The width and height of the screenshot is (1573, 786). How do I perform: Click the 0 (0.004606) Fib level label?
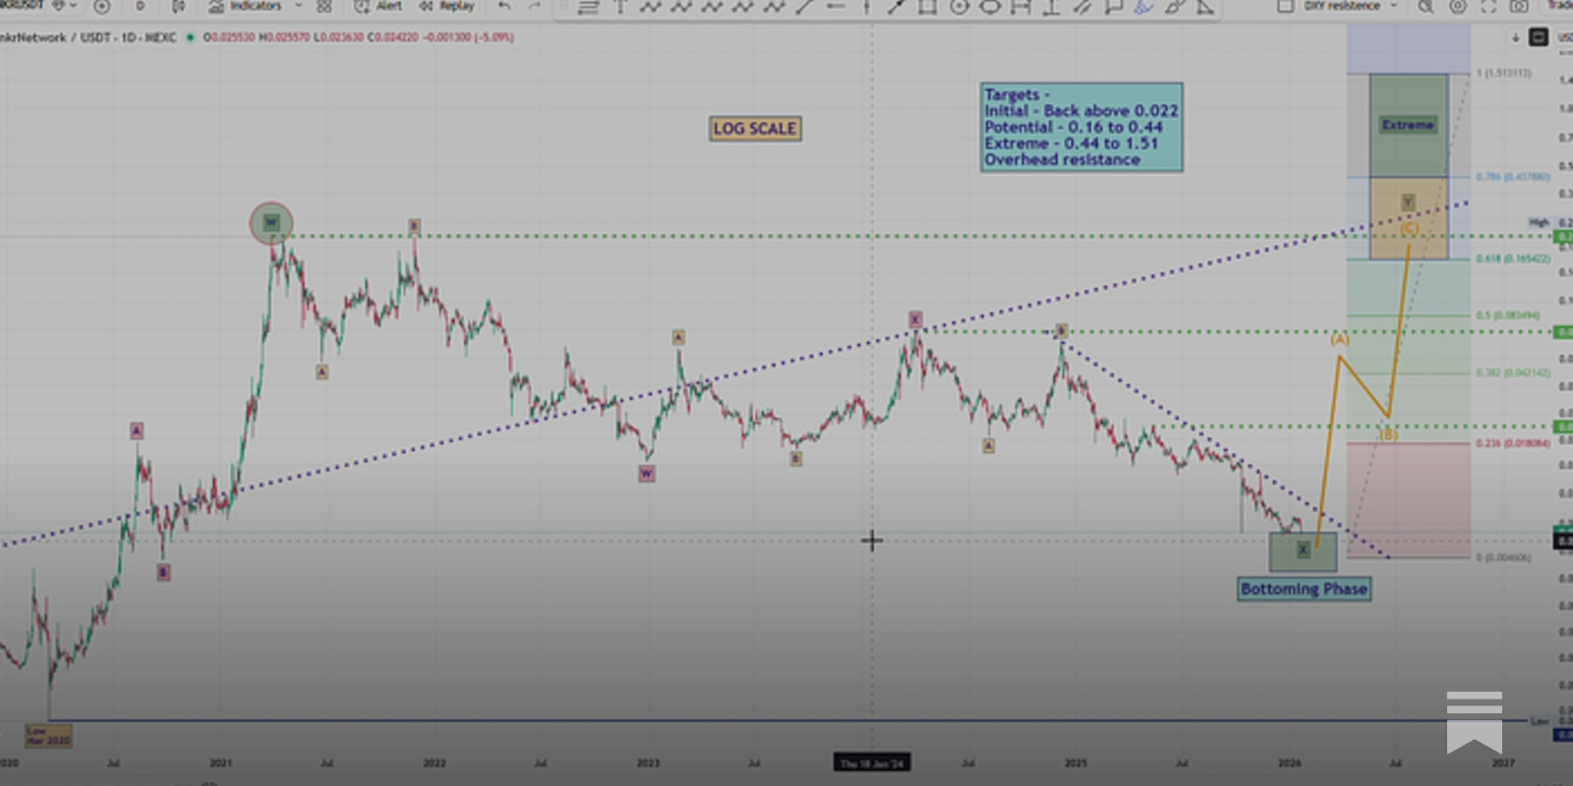(1504, 557)
